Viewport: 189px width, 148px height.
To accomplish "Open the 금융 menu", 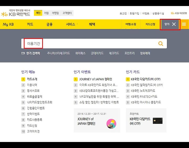I will [x=50, y=24].
